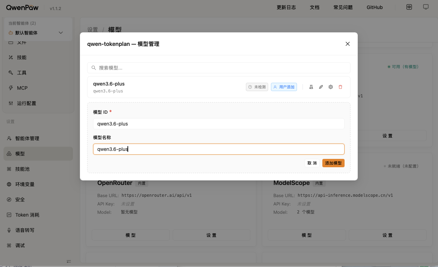Open the GitHub link in the header
The image size is (438, 267).
coord(374,7)
